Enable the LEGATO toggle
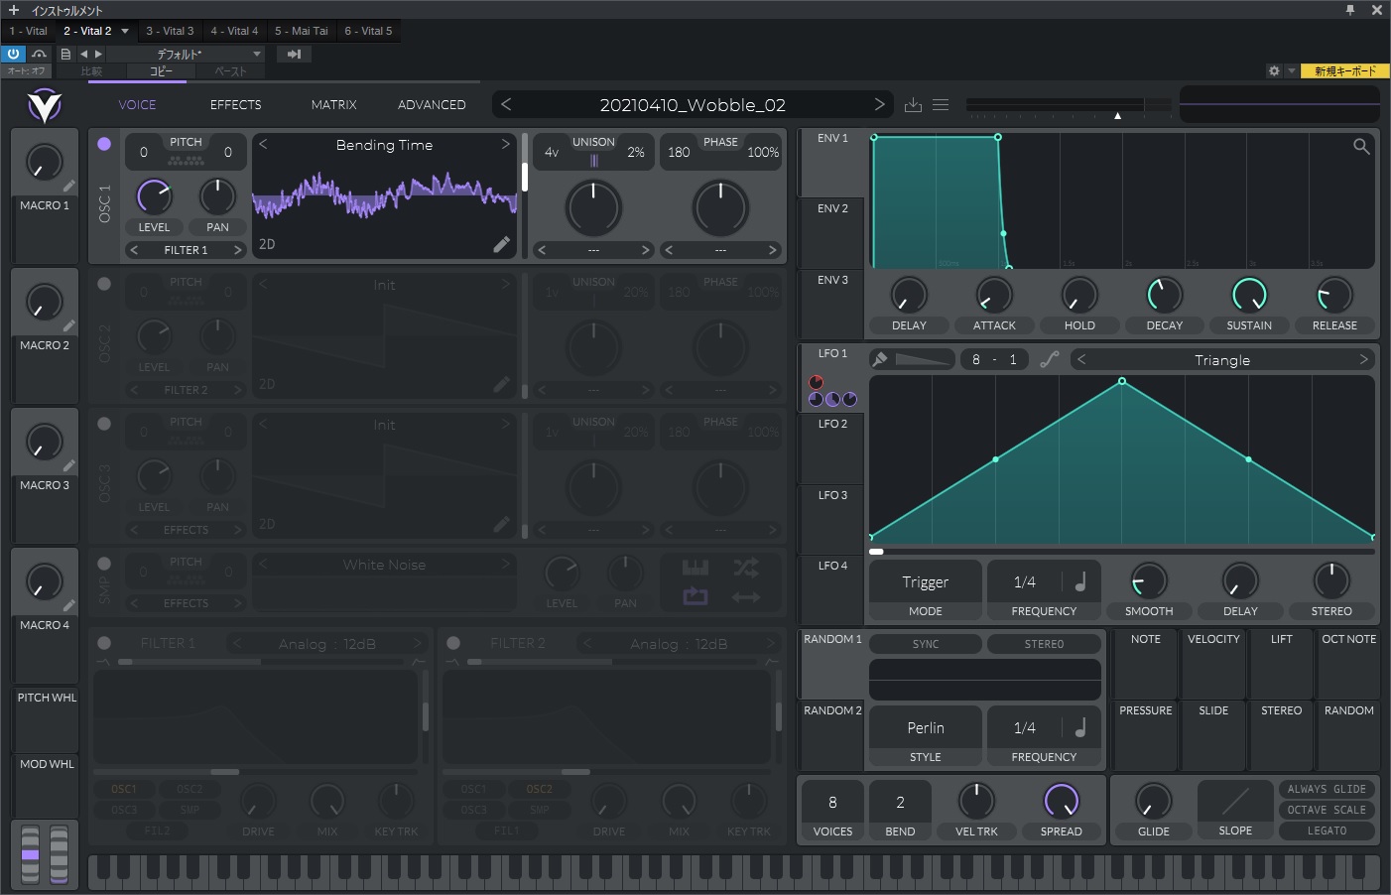The width and height of the screenshot is (1391, 895). coord(1327,831)
